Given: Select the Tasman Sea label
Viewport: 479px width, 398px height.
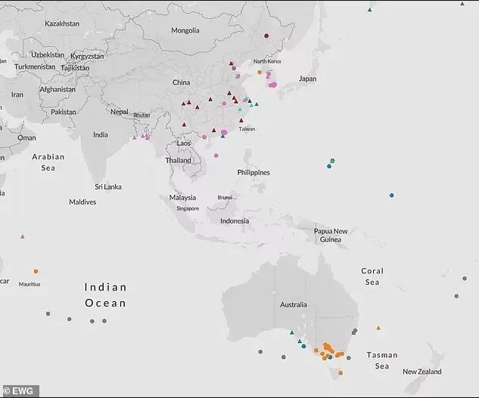Looking at the screenshot, I should 382,360.
